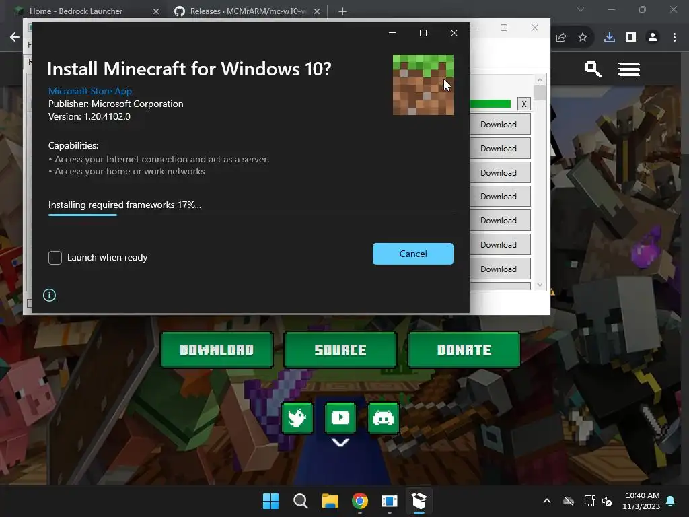Click the share page icon in Chrome
The width and height of the screenshot is (689, 517).
point(561,38)
